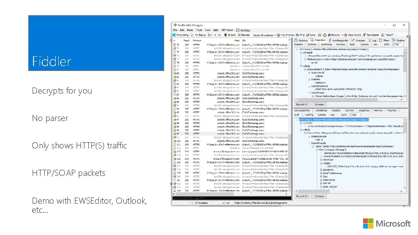Click the timer clock toolbar icon
The width and height of the screenshot is (418, 235).
(325, 35)
